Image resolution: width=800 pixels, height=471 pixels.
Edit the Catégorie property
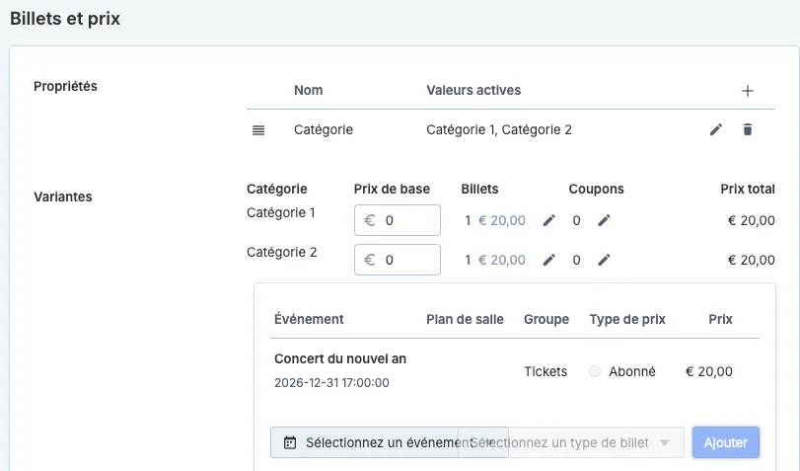[x=716, y=129]
